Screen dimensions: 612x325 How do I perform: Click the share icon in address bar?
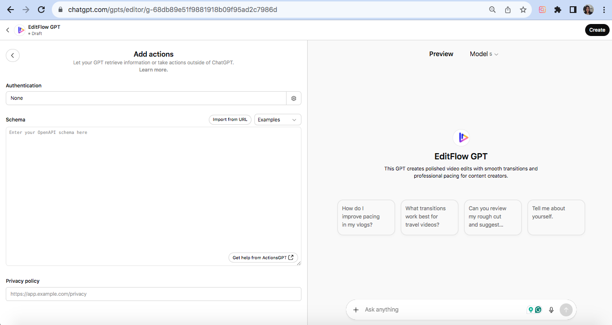pos(508,10)
